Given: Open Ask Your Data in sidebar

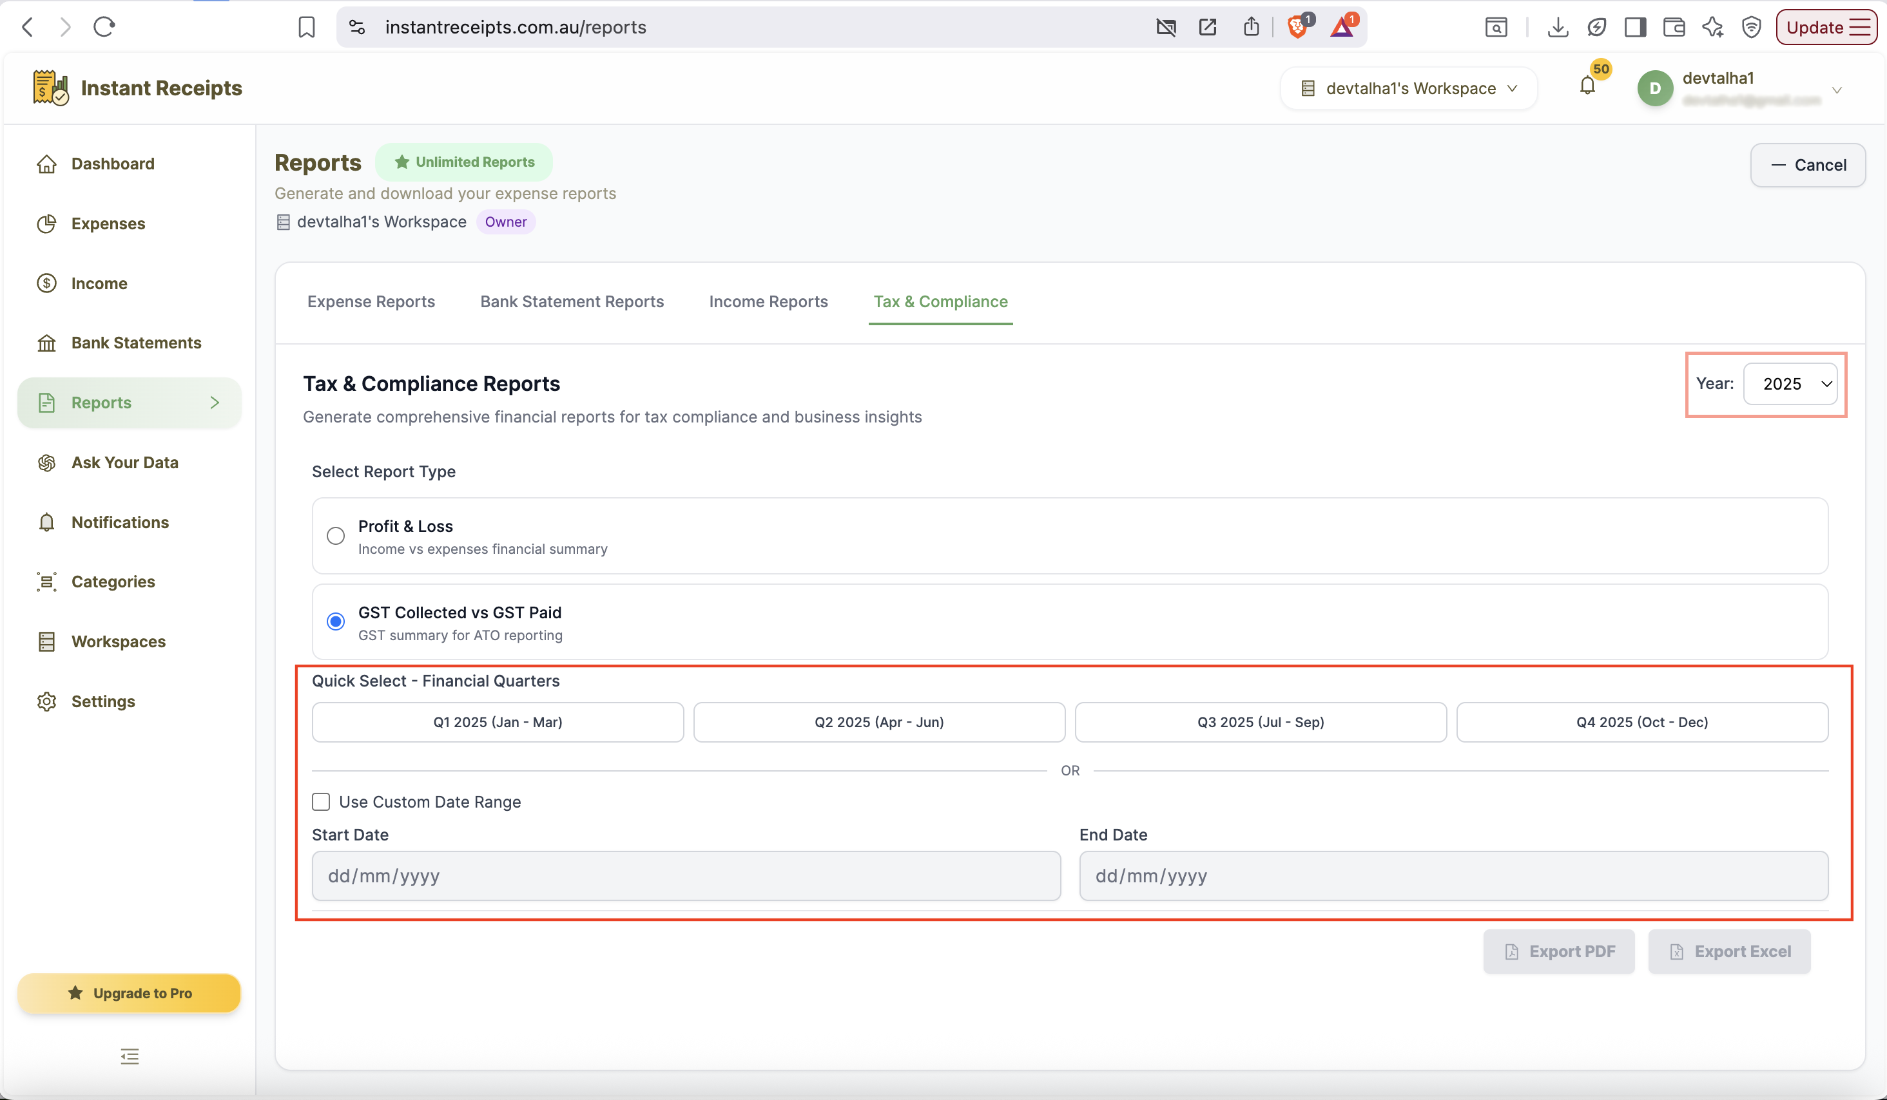Looking at the screenshot, I should click(x=129, y=462).
